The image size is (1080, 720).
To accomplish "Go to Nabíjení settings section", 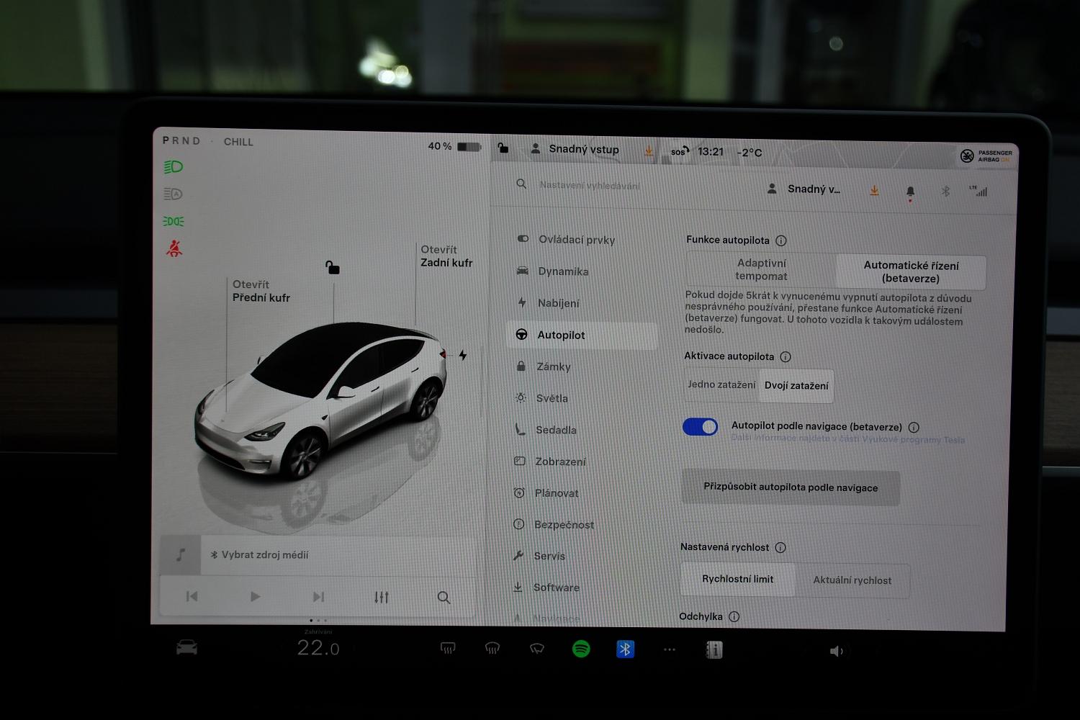I will pyautogui.click(x=558, y=303).
